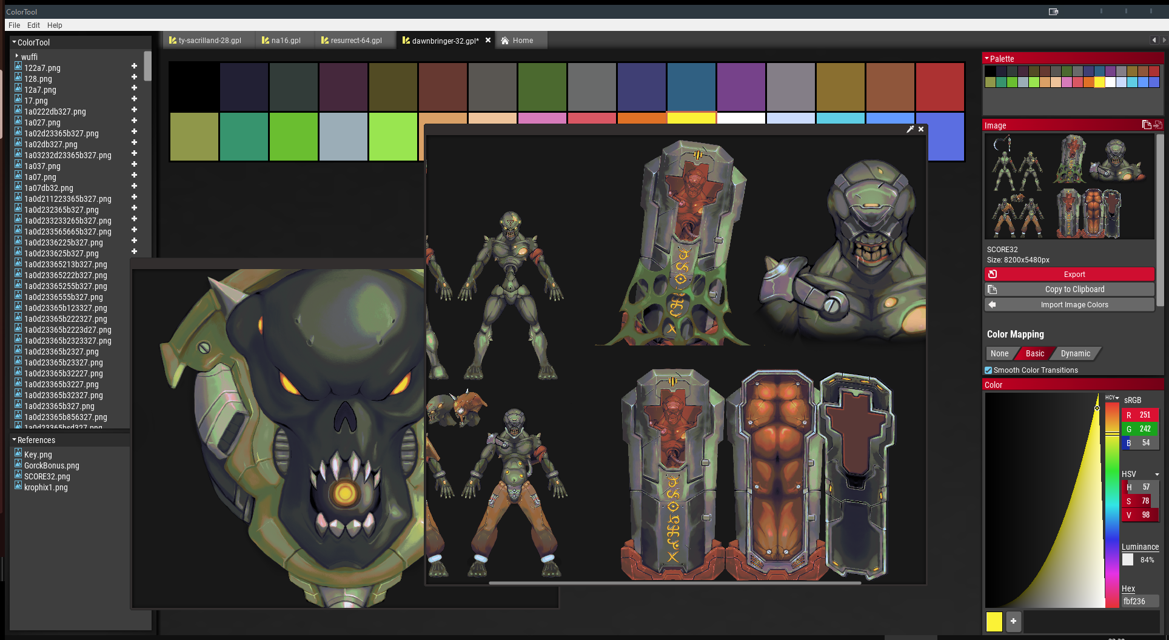Close the dawnbringer-32.gpl tab

tap(488, 41)
